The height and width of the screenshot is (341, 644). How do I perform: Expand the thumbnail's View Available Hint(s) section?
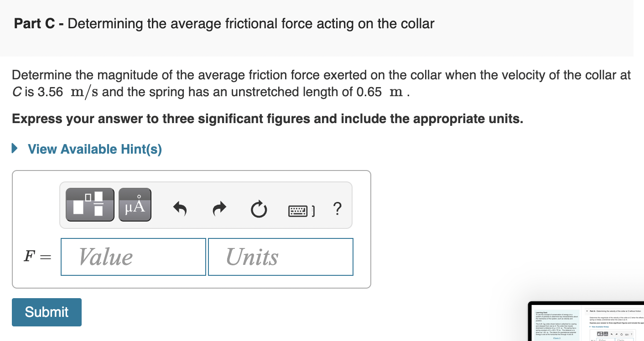pyautogui.click(x=600, y=327)
